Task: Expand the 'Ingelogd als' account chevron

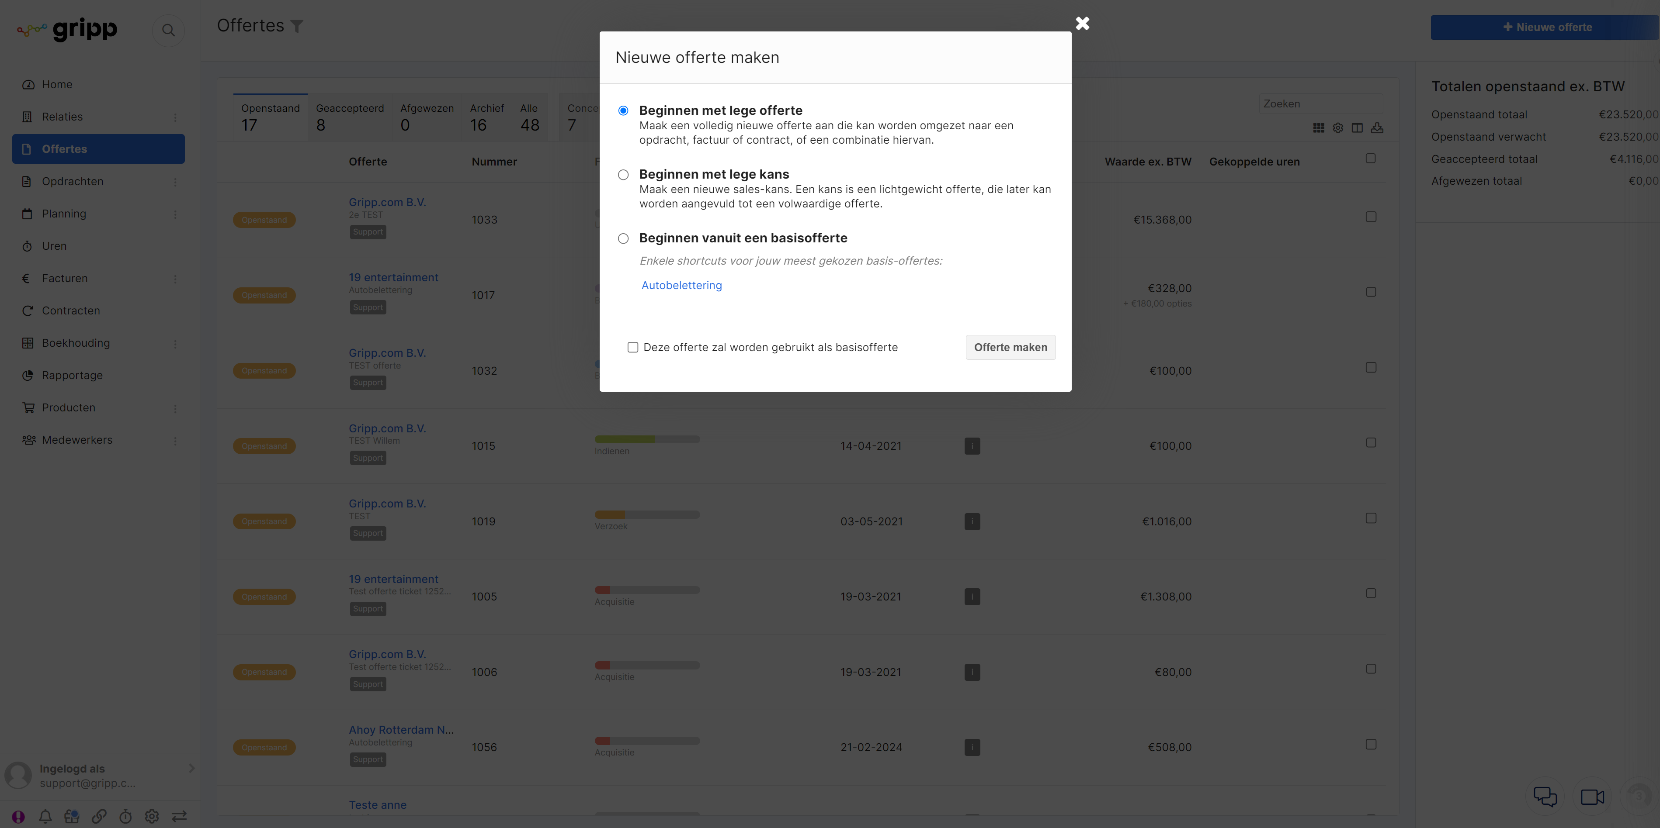Action: pos(191,768)
